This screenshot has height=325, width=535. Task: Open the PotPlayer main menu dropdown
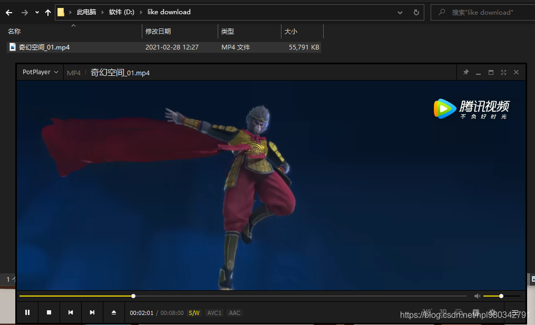pos(40,72)
